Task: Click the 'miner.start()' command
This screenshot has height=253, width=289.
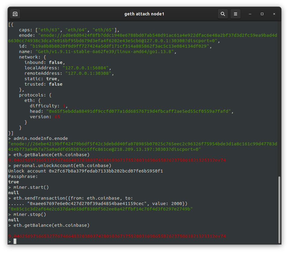Action: coord(29,187)
